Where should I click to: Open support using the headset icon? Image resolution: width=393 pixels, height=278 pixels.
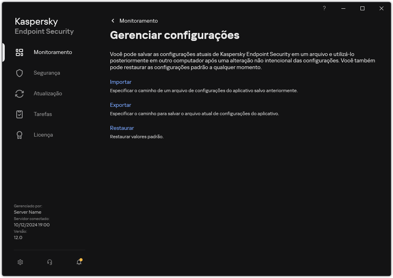coord(49,262)
